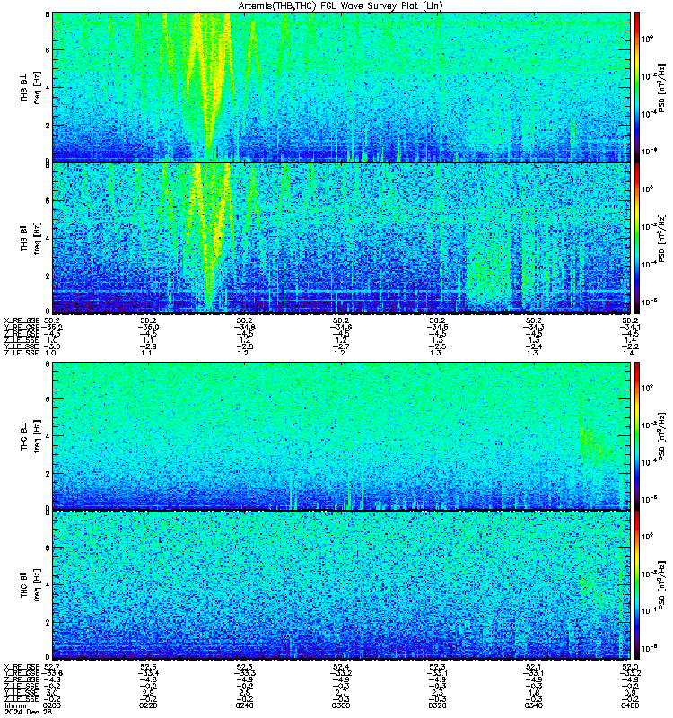Image resolution: width=673 pixels, height=718 pixels.
Task: Click the '0300' time tick label
Action: point(341,705)
